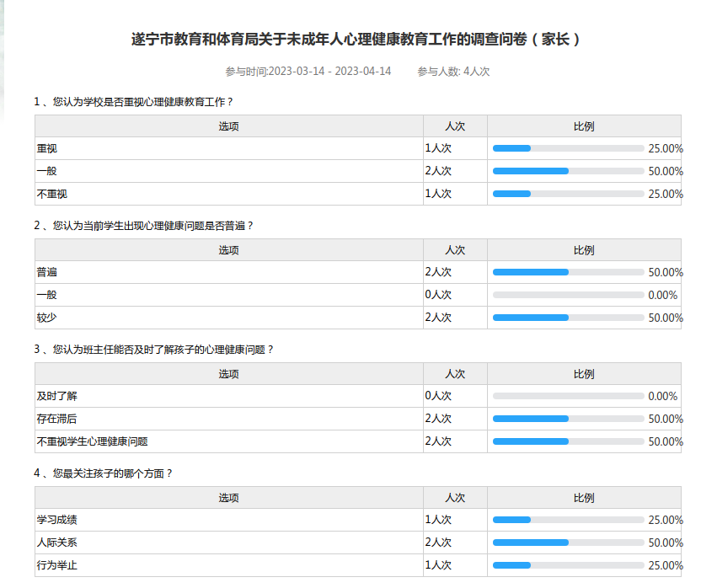Image resolution: width=701 pixels, height=588 pixels.
Task: Click the 选项 column header in question 4 table
Action: 229,498
